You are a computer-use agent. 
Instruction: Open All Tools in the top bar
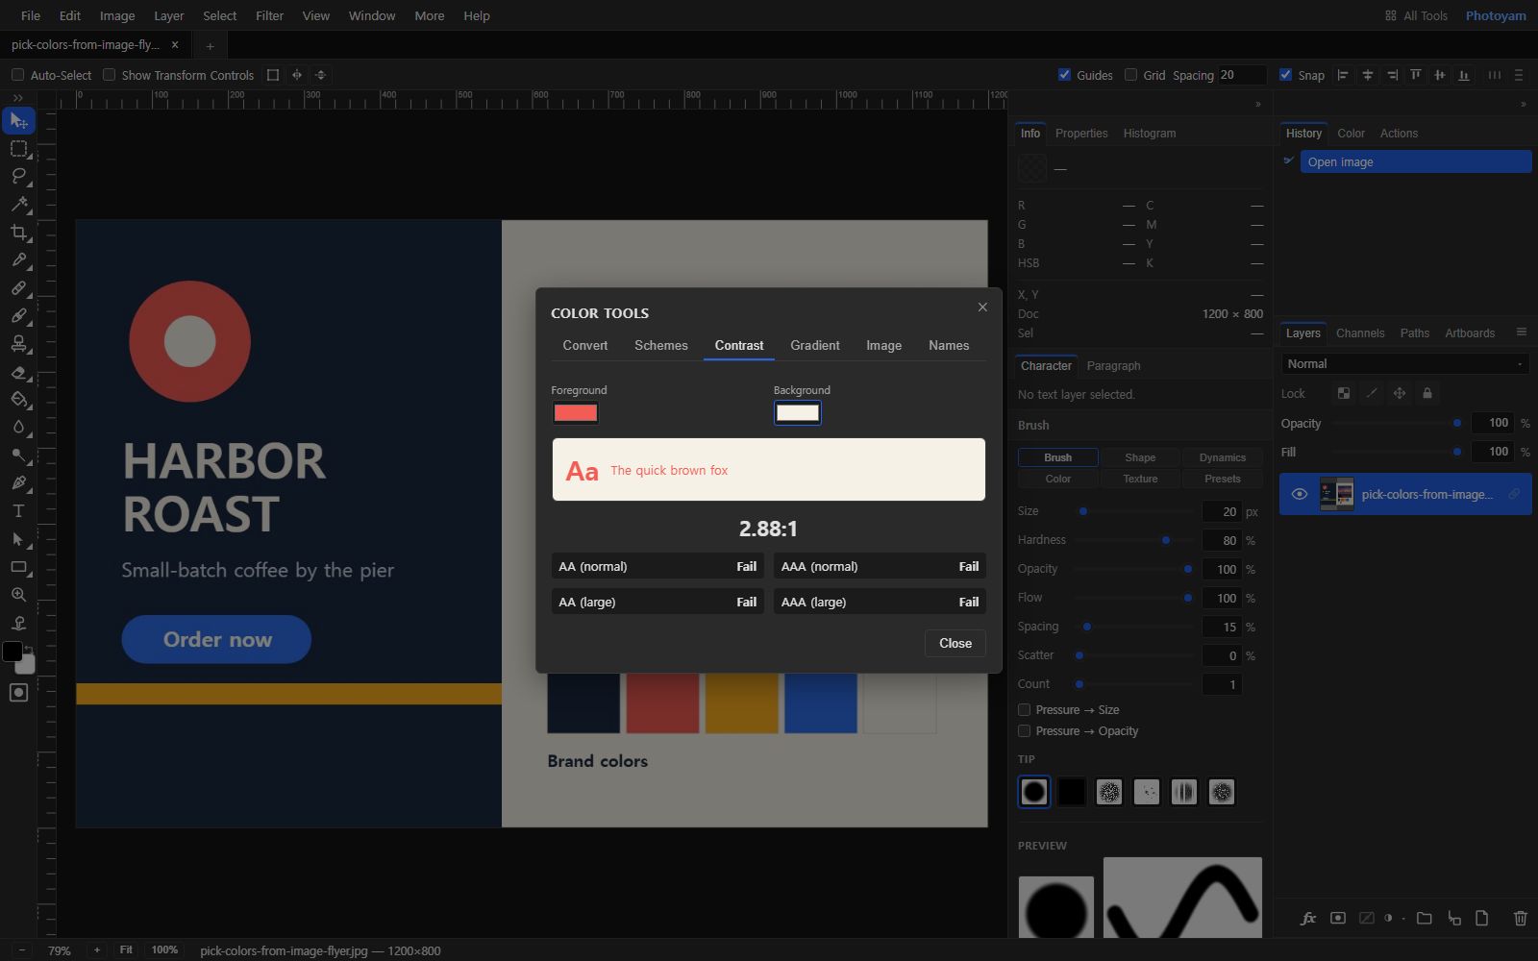point(1416,15)
